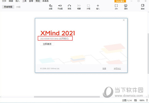
Task: Start 演说 presentation mode
Action: tap(125, 7)
